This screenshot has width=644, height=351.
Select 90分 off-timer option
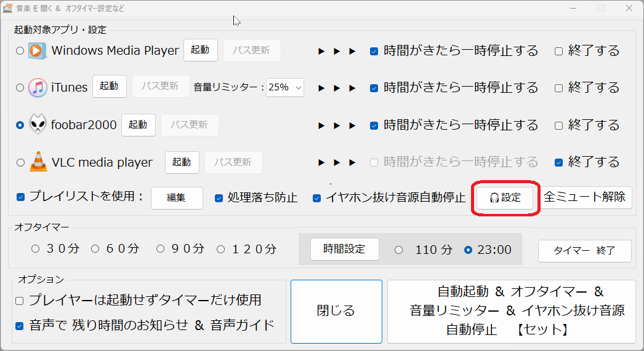coord(160,249)
